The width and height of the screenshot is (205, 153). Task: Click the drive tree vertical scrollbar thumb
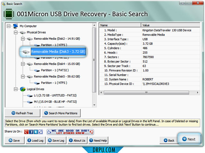point(94,60)
